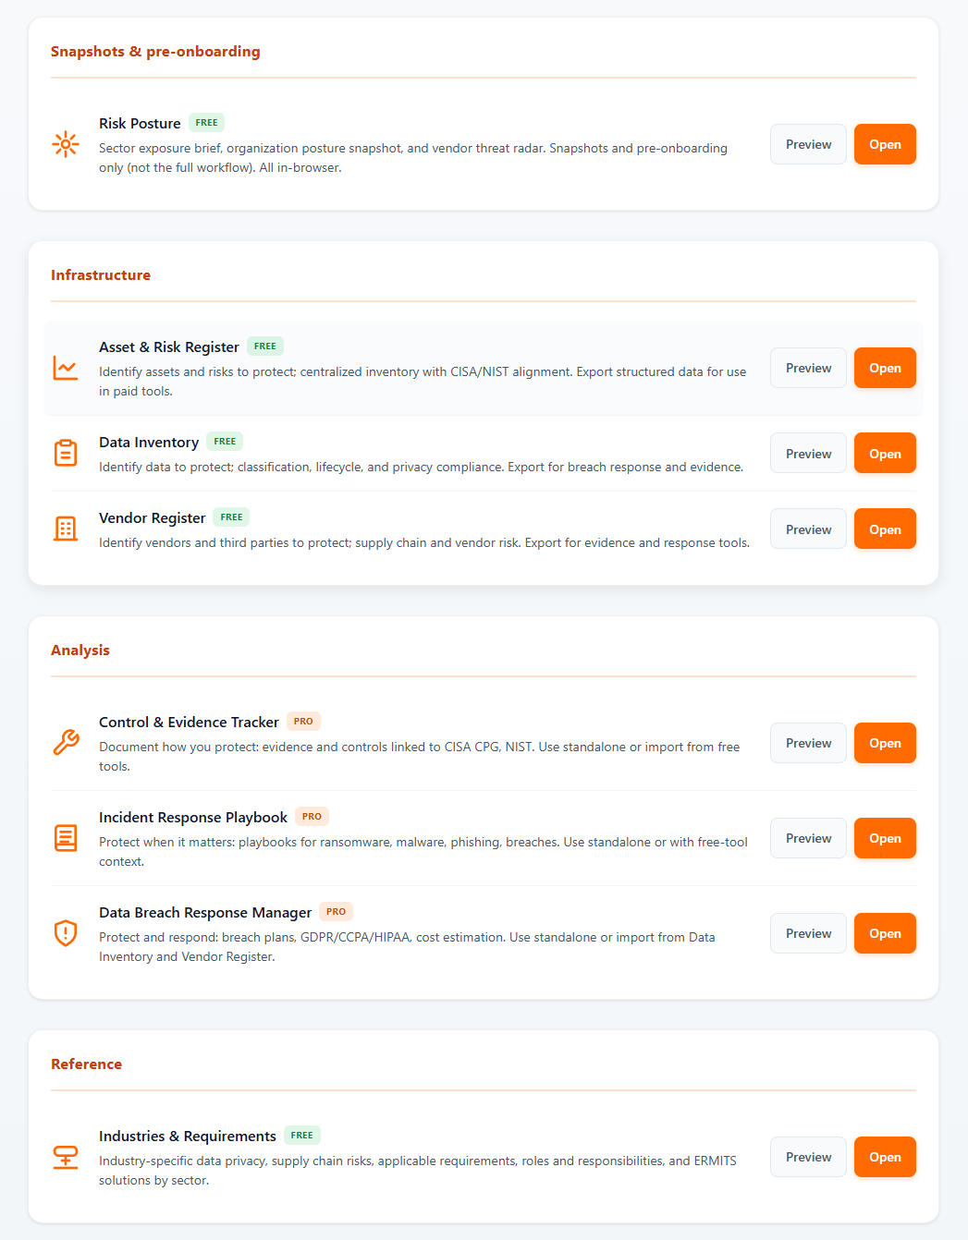This screenshot has height=1240, width=968.
Task: Select the Risk Posture sun icon
Action: pos(66,144)
